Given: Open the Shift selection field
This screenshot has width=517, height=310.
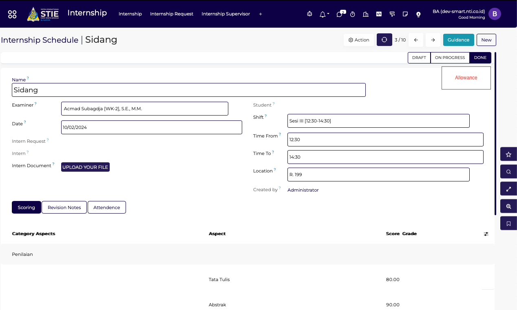Looking at the screenshot, I should pos(378,121).
